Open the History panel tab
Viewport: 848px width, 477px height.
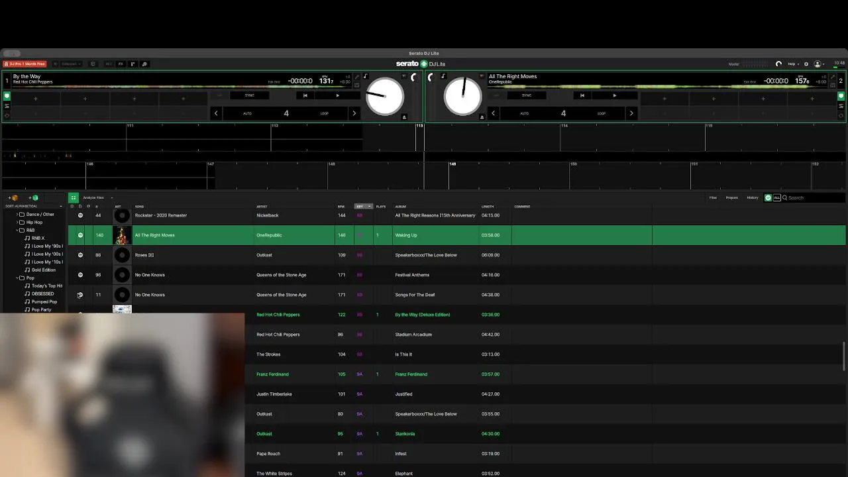pos(753,197)
